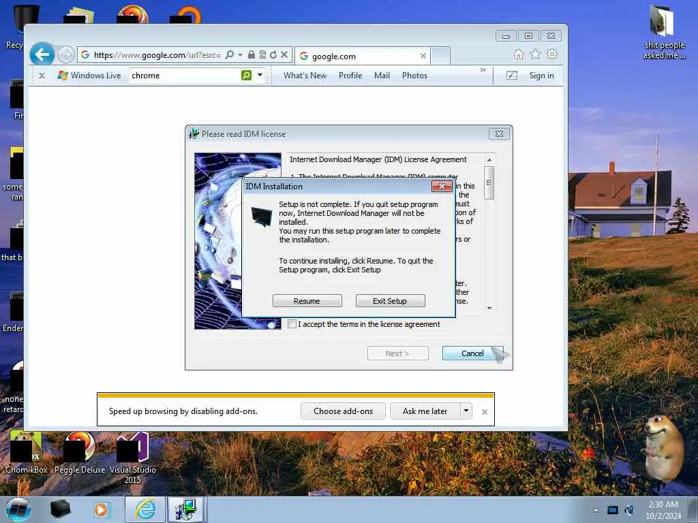Screen dimensions: 698x523
Task: Click the IDM setup taskbar button
Action: (185, 509)
